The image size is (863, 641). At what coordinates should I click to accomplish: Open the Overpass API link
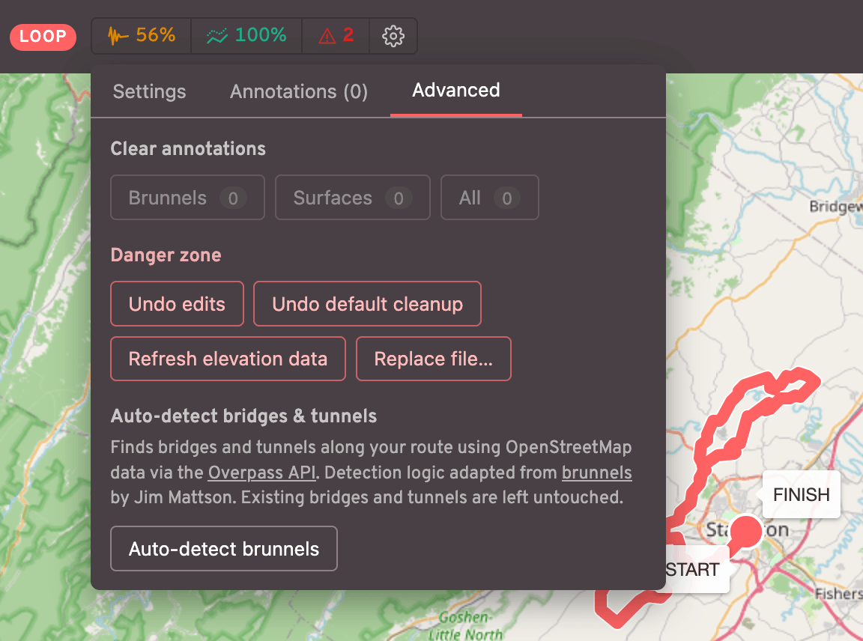[x=262, y=473]
